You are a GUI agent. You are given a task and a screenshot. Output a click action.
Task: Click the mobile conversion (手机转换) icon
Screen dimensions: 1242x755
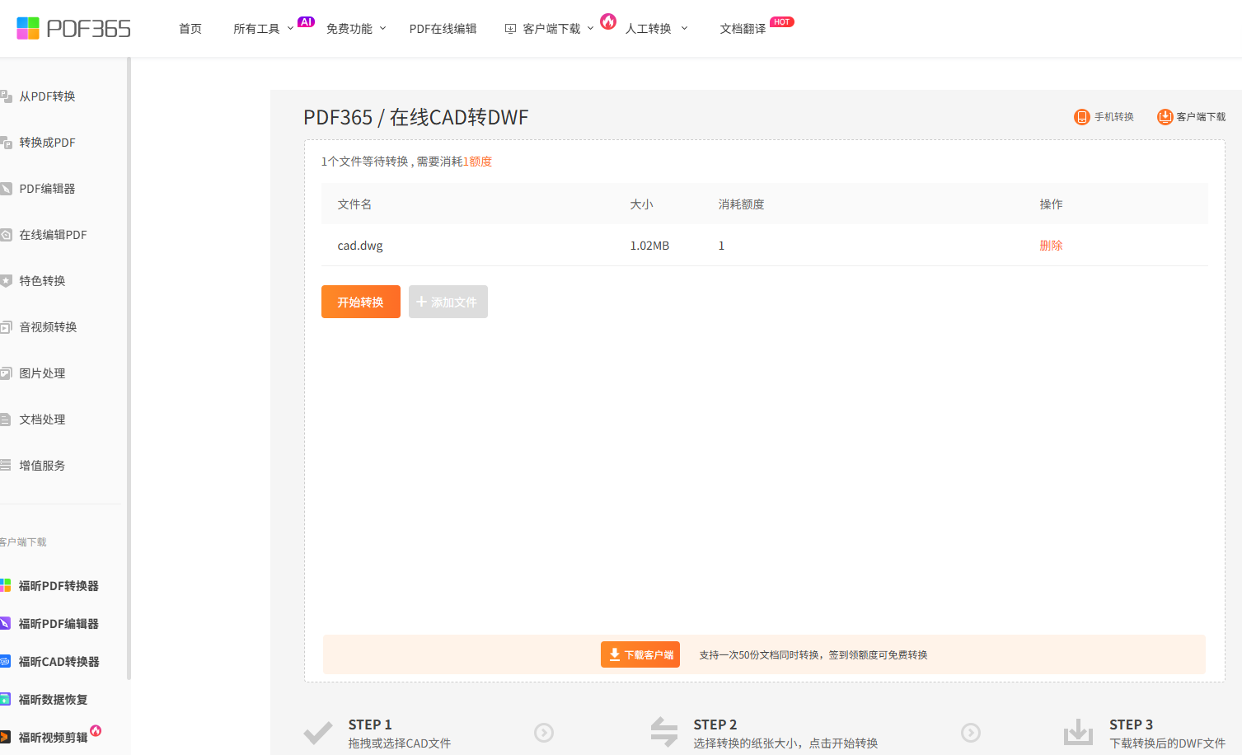pos(1081,117)
